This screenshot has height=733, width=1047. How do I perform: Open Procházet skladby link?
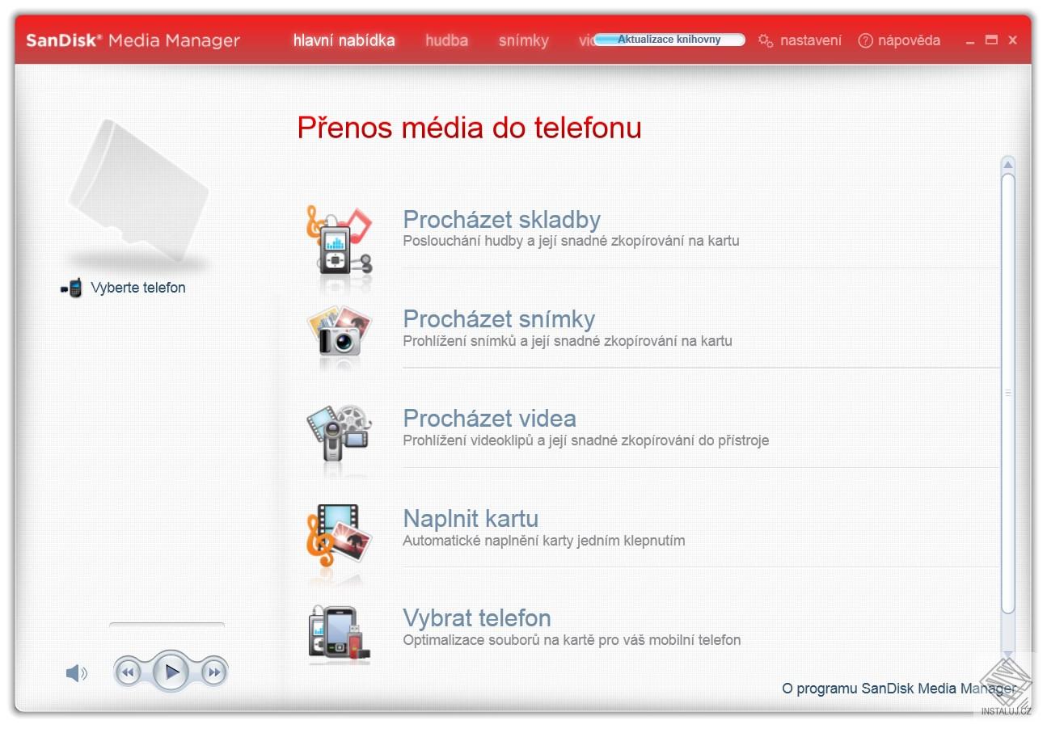501,219
